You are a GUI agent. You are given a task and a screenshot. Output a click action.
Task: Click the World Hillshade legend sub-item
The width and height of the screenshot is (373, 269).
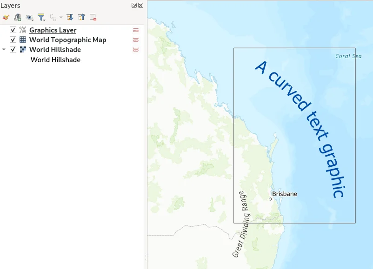(55, 60)
